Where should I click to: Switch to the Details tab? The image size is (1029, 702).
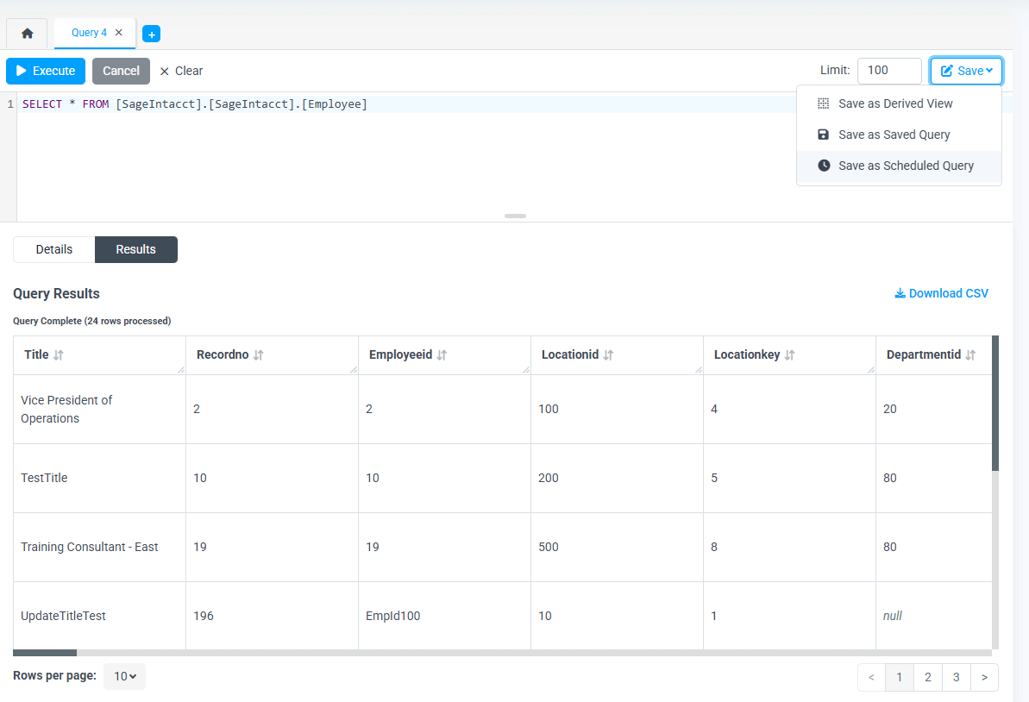(53, 249)
